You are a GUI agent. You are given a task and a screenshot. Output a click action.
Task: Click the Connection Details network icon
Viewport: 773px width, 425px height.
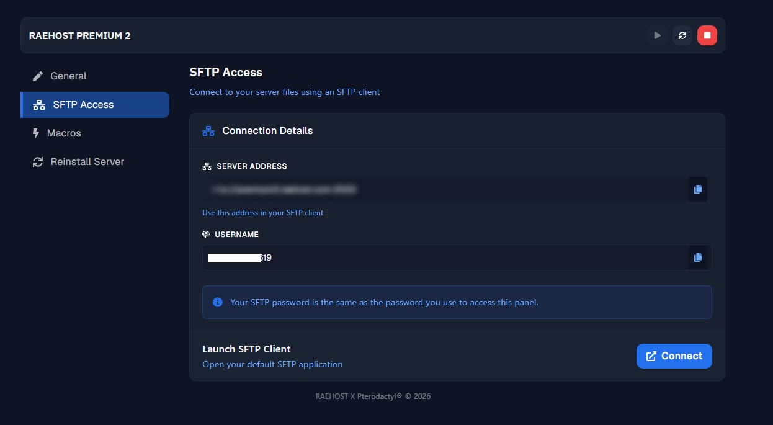(x=208, y=131)
